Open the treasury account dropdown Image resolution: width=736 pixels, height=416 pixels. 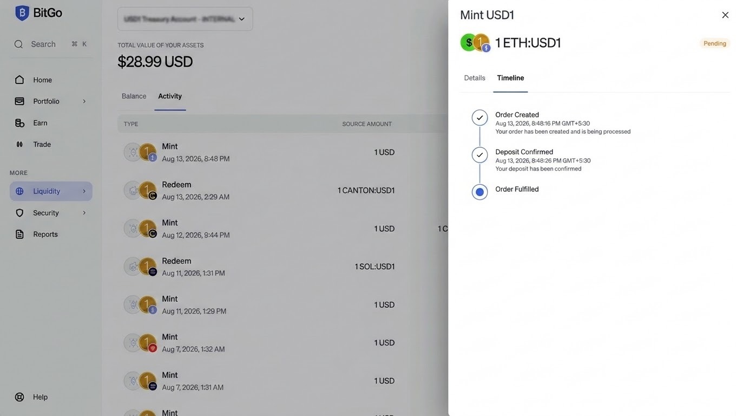click(185, 19)
